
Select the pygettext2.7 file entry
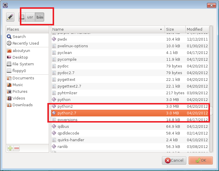coord(69,86)
